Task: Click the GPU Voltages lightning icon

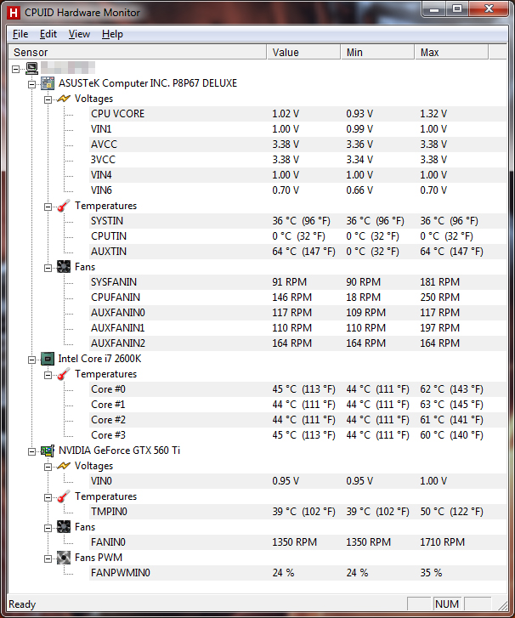Action: click(64, 466)
